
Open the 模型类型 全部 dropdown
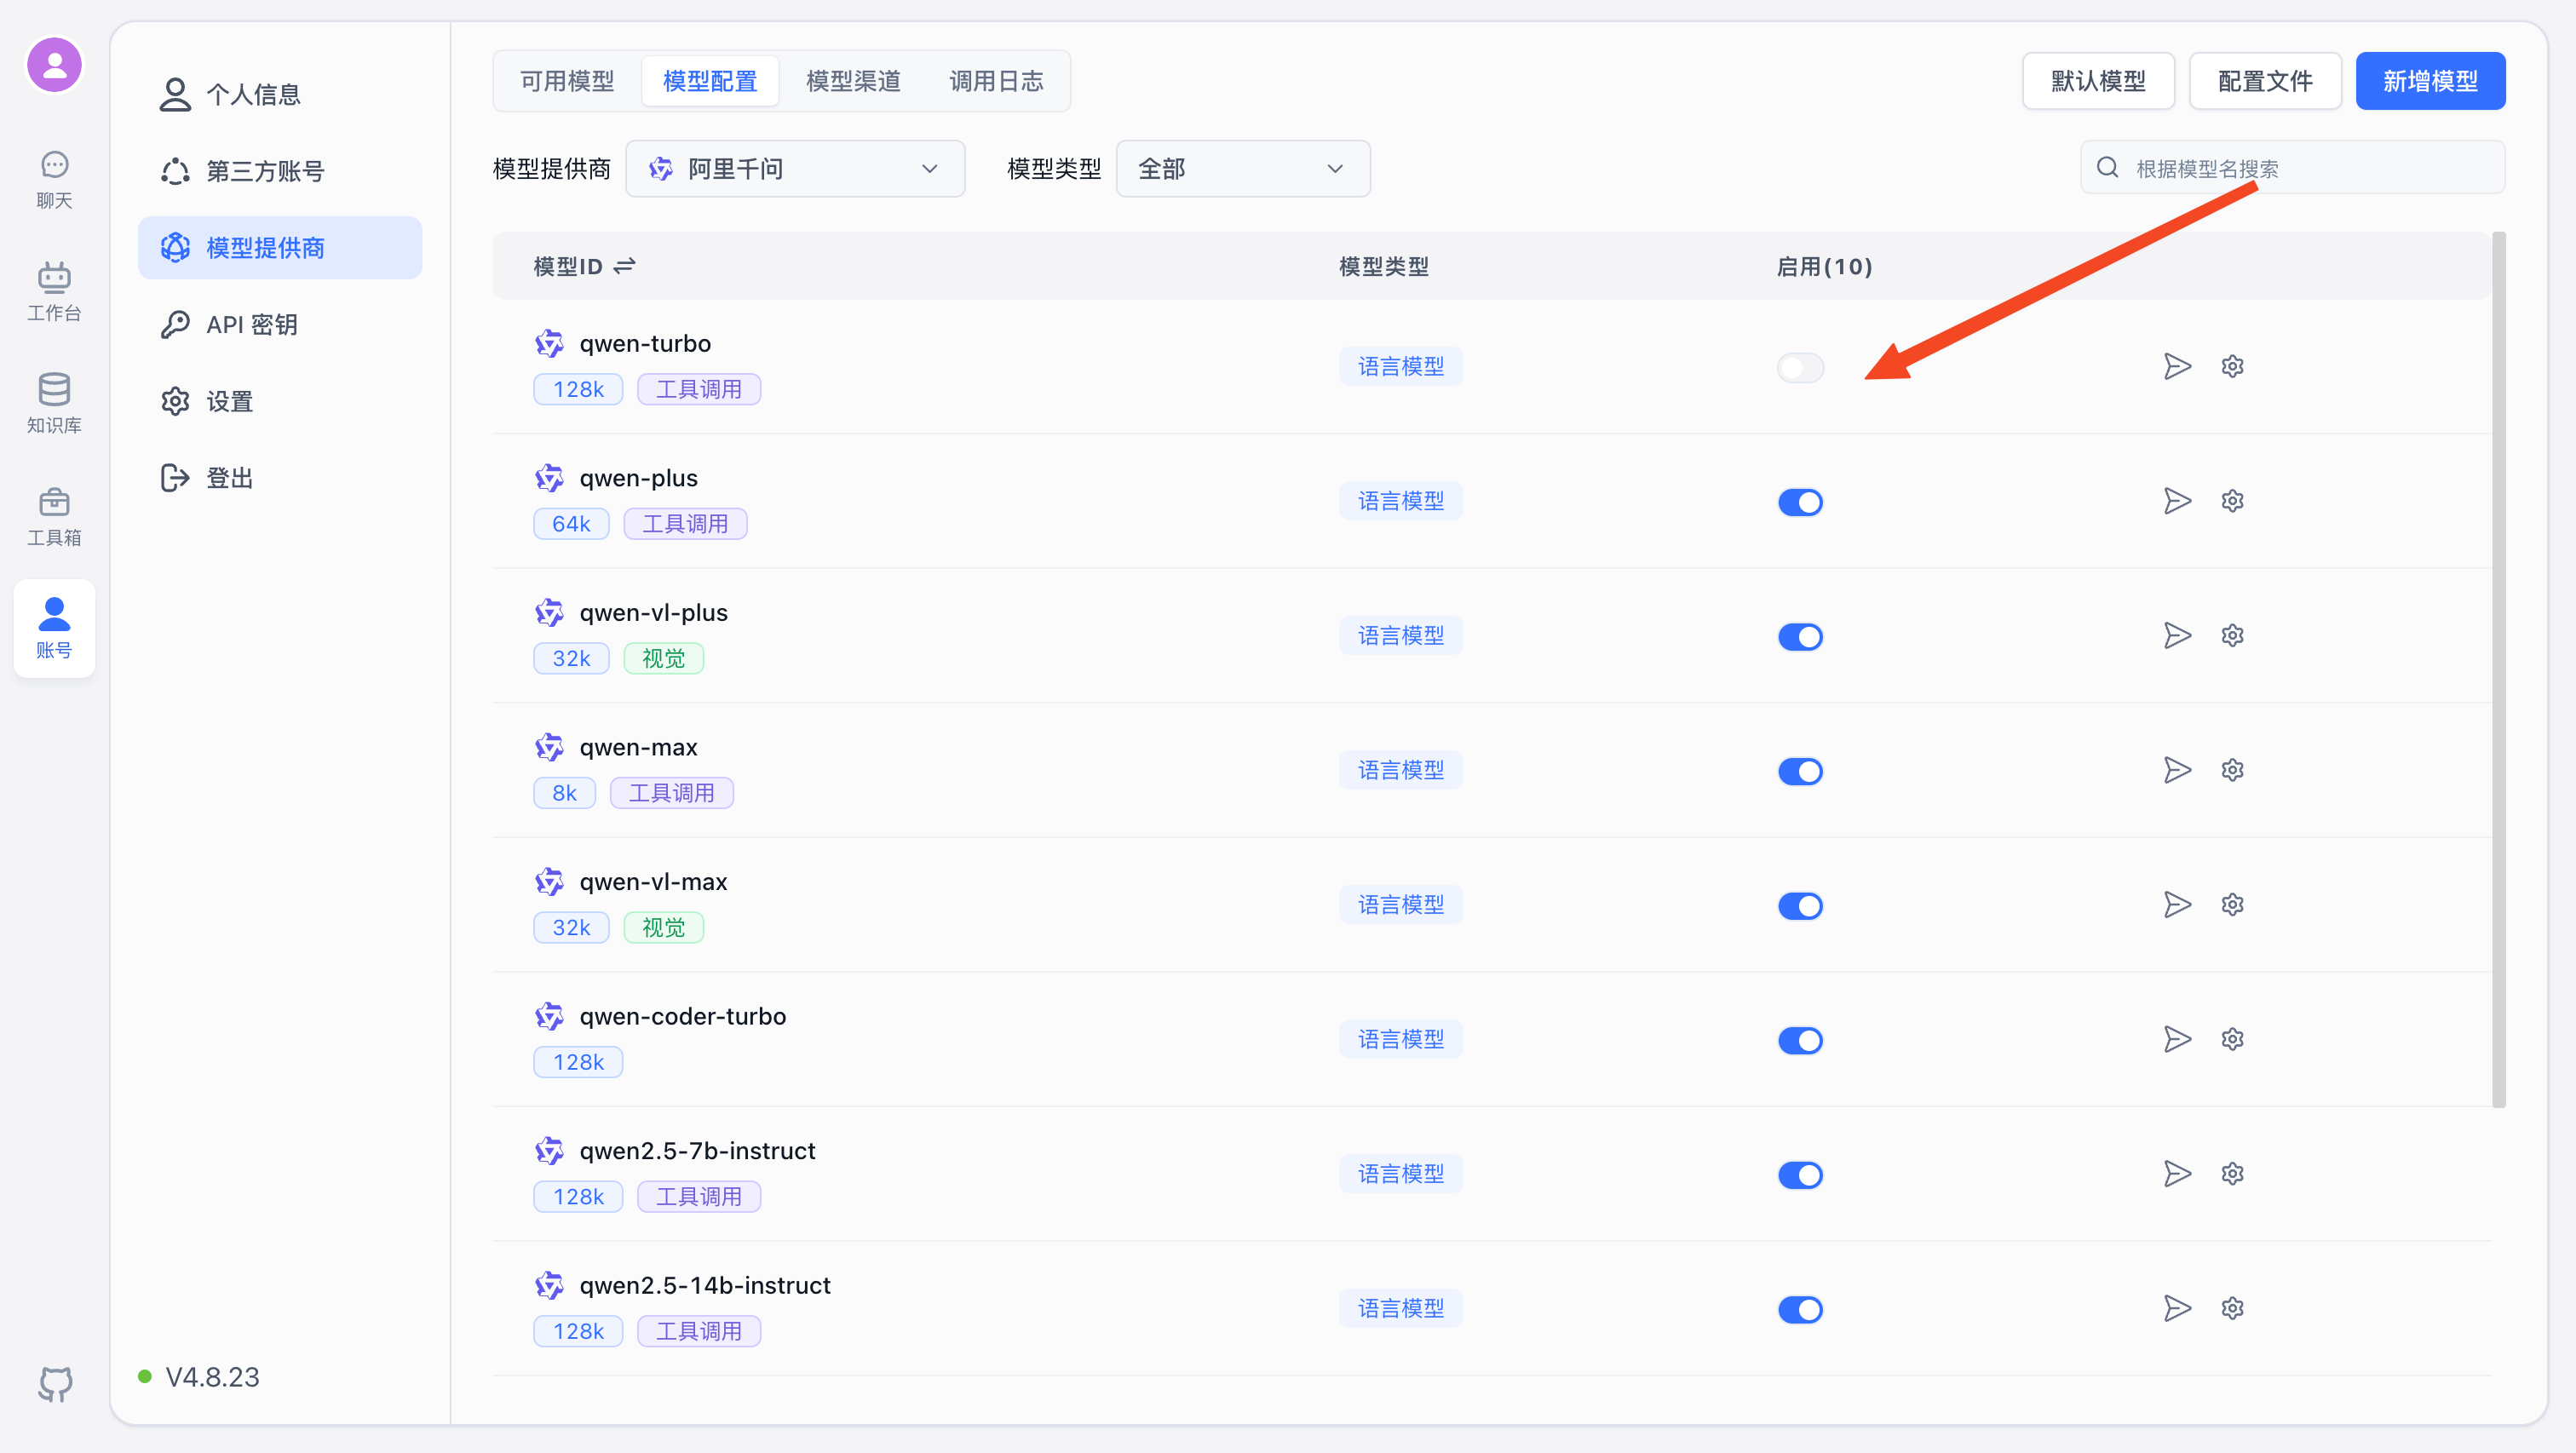1242,169
